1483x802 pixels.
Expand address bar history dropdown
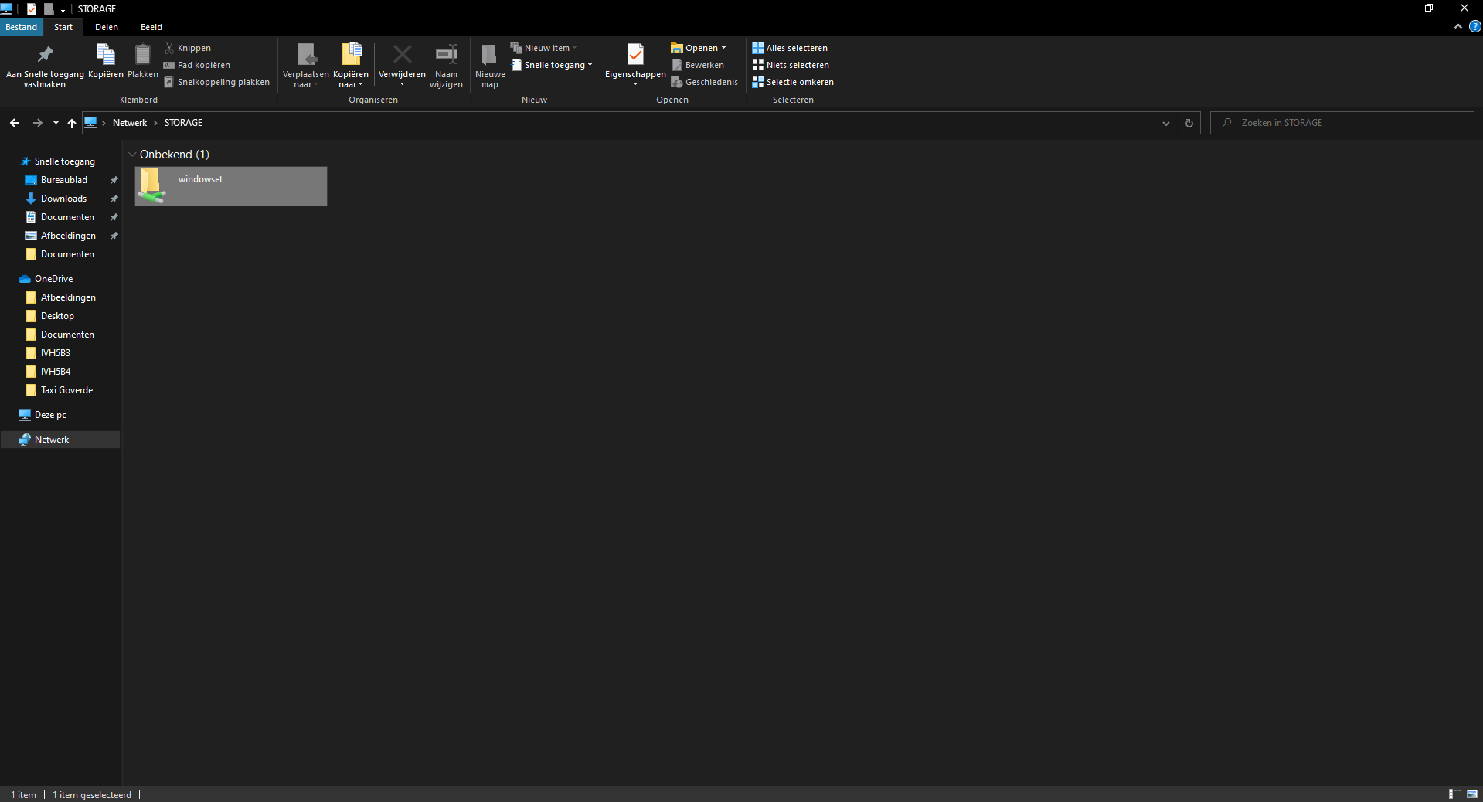click(x=1166, y=123)
